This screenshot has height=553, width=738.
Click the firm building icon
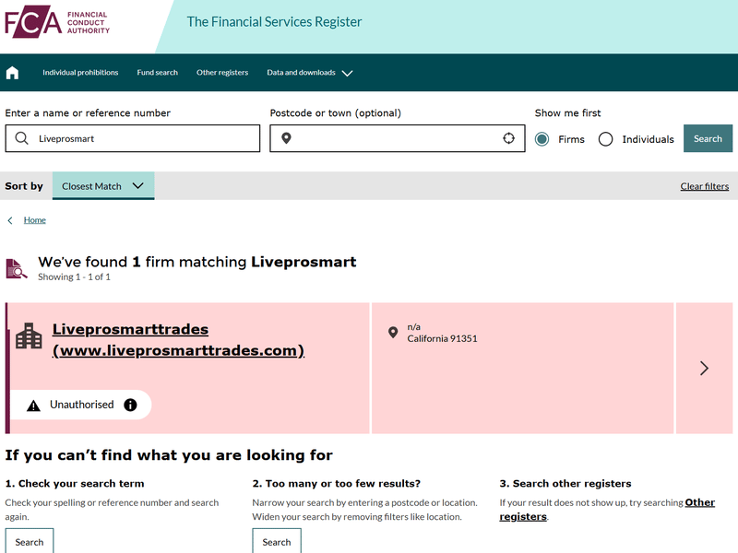pyautogui.click(x=29, y=335)
